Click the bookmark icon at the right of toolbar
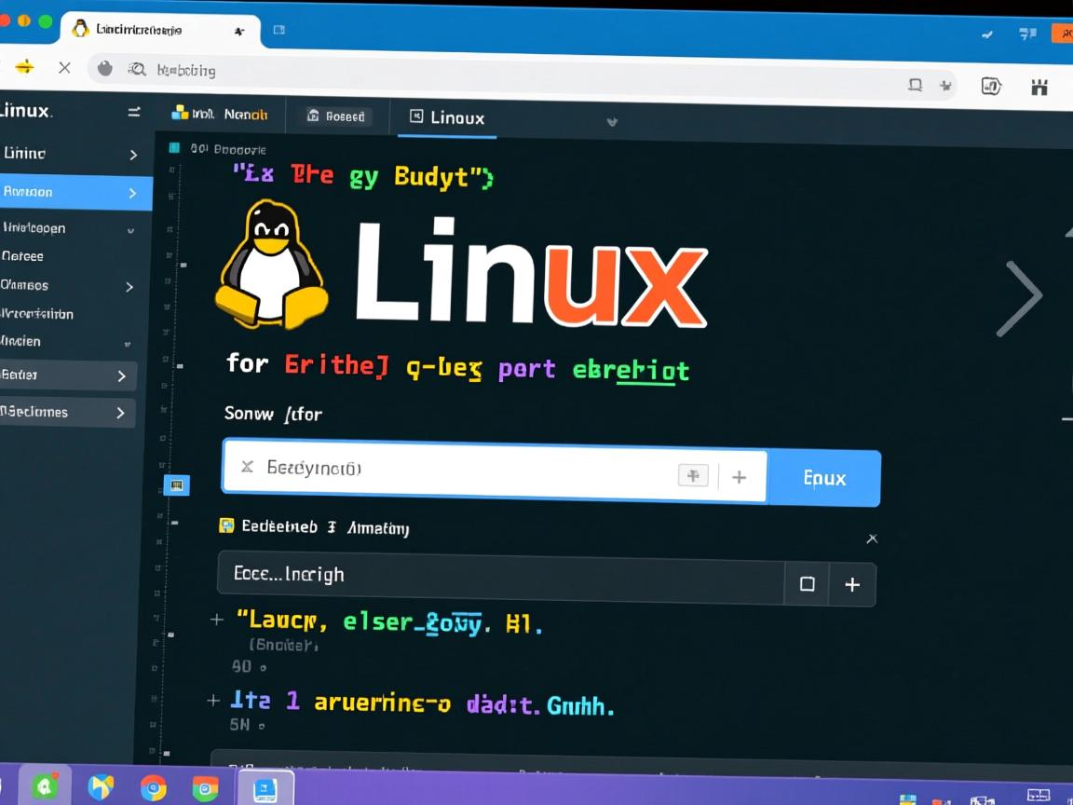 point(944,86)
